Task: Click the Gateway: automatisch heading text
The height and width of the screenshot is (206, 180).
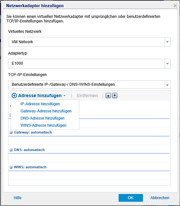Action: click(x=33, y=133)
